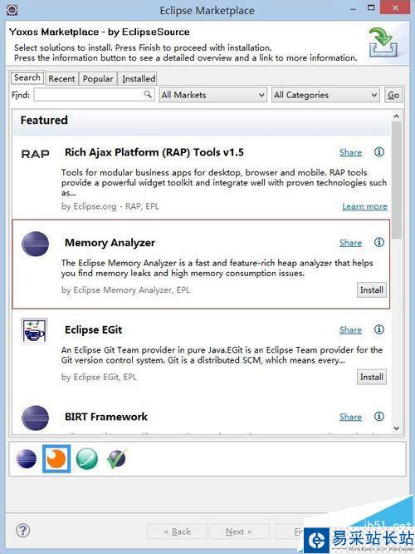Click the BIRT Framework sphere logo
Image resolution: width=415 pixels, height=554 pixels.
(x=35, y=418)
